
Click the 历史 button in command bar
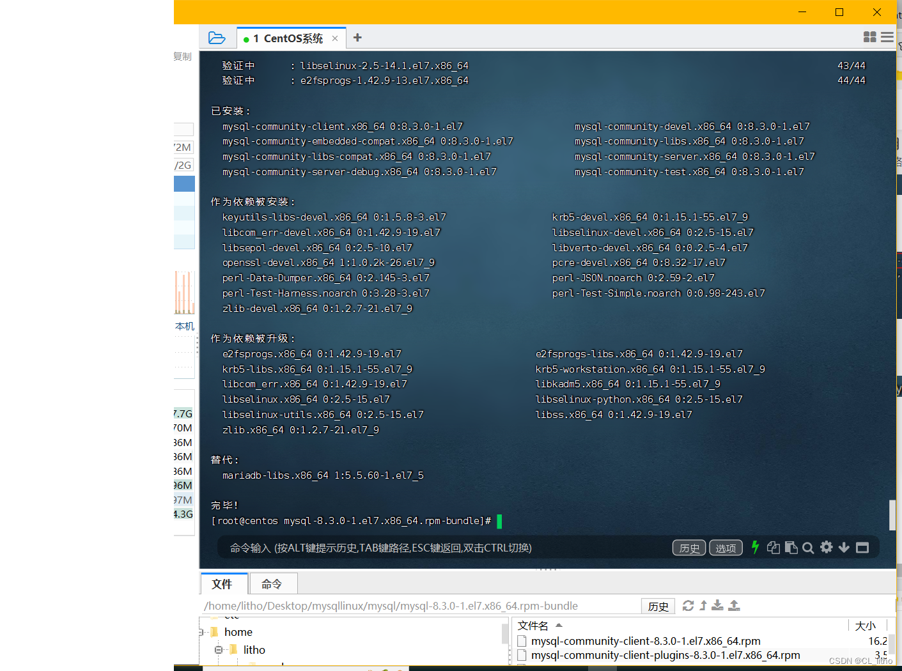pos(689,548)
